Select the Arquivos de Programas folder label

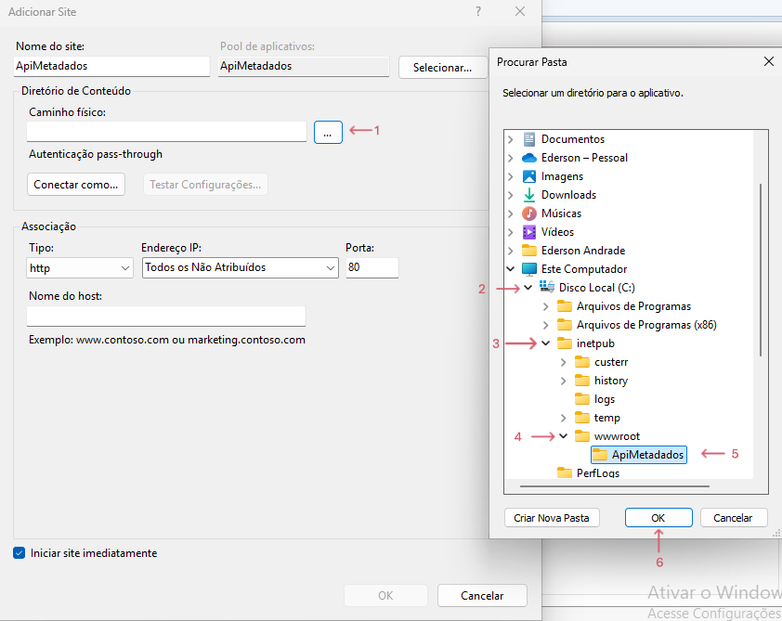tap(634, 306)
